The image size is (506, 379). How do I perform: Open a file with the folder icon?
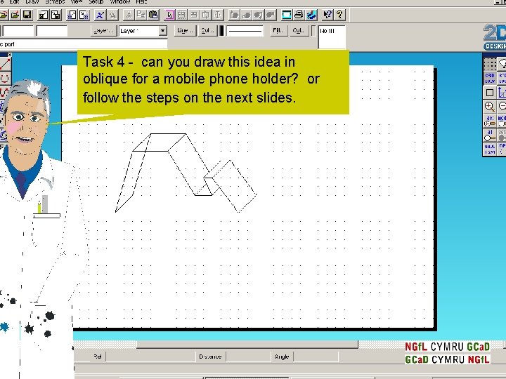pos(15,15)
